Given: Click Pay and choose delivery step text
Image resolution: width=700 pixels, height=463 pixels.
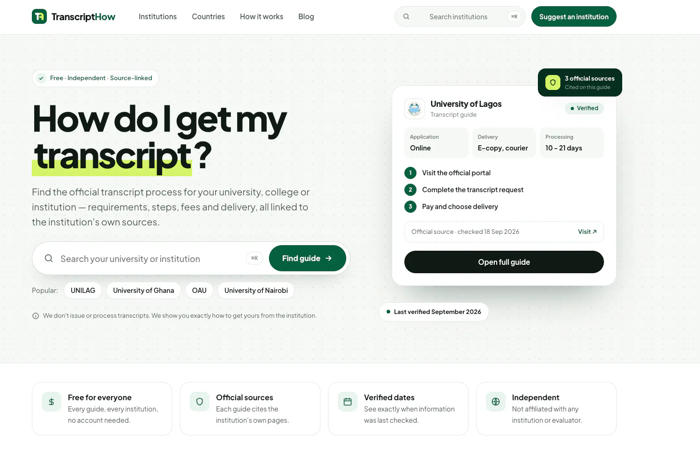Looking at the screenshot, I should [x=460, y=207].
